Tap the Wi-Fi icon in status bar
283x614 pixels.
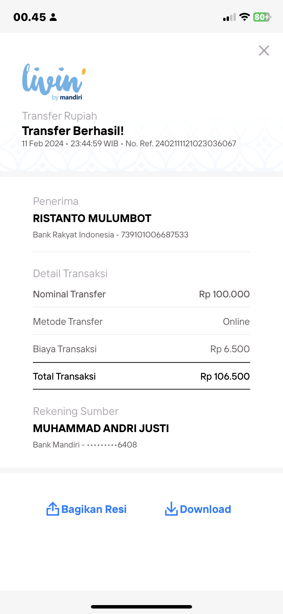244,17
